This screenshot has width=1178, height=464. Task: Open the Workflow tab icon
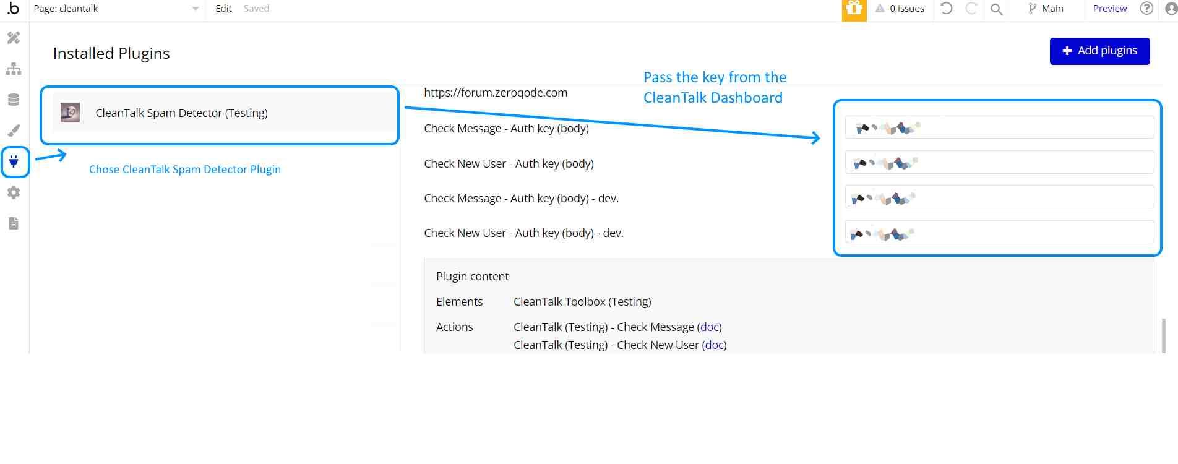click(14, 69)
